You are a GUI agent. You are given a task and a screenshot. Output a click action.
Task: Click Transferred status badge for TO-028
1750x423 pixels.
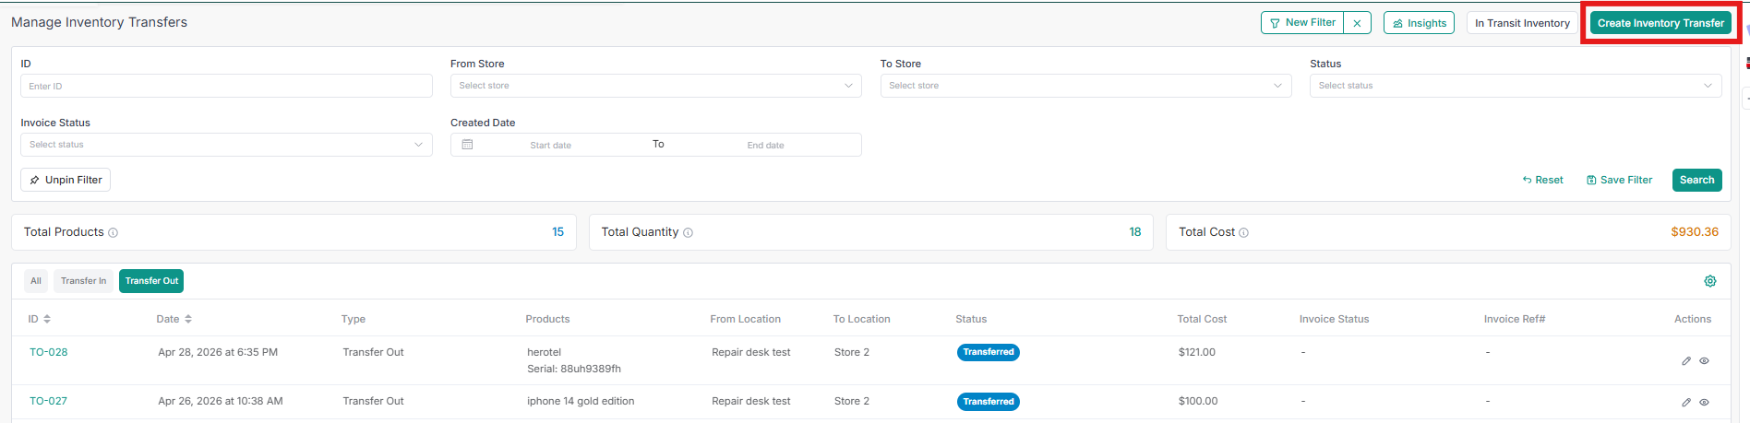point(989,352)
